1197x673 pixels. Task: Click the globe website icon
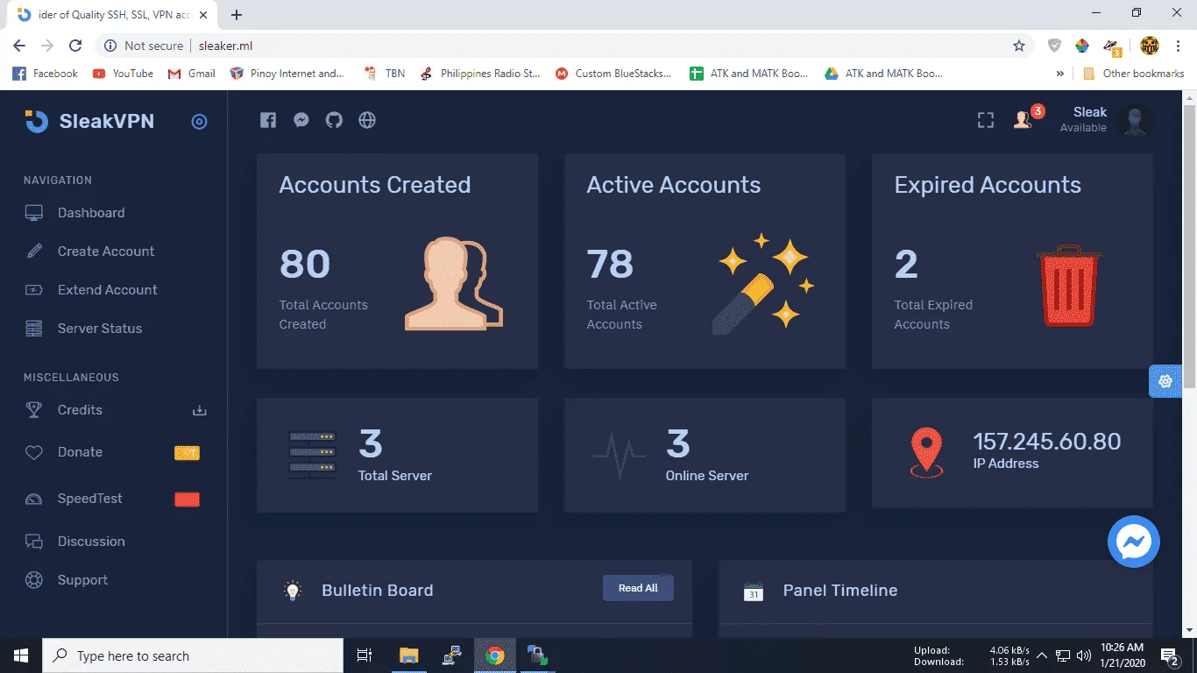tap(367, 120)
